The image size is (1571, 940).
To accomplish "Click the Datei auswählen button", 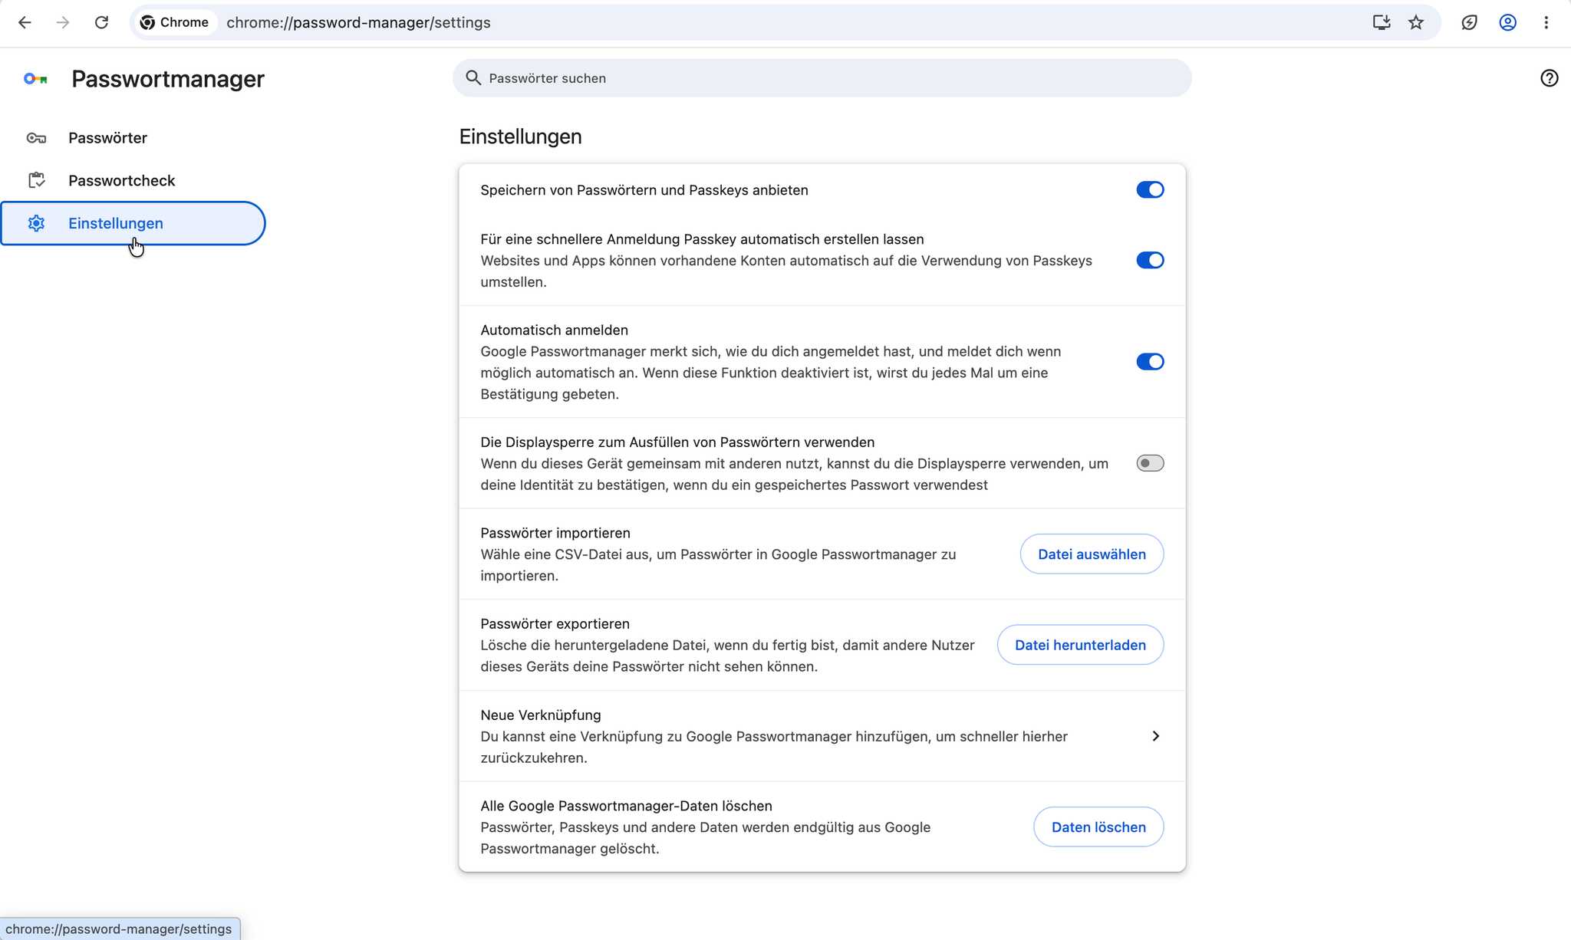I will click(1092, 554).
